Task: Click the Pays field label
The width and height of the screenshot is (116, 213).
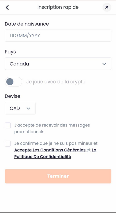Action: 10,52
